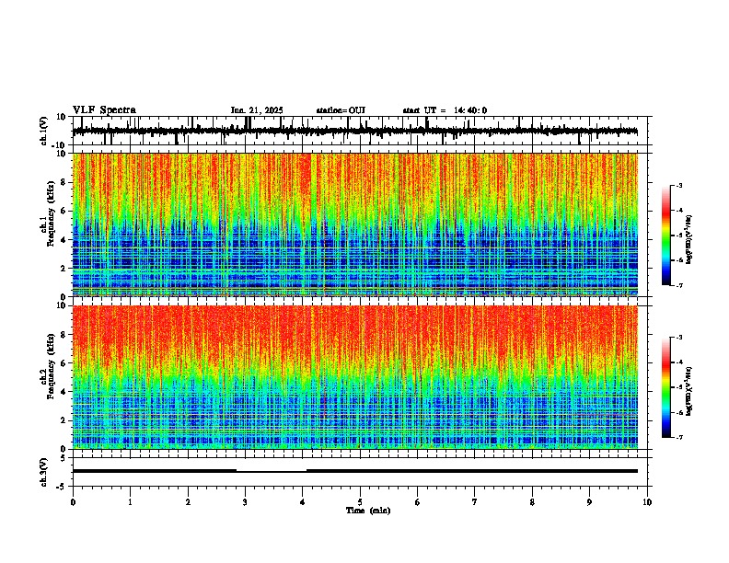Click time axis tick label '8'
Image resolution: width=729 pixels, height=563 pixels.
coord(532,502)
